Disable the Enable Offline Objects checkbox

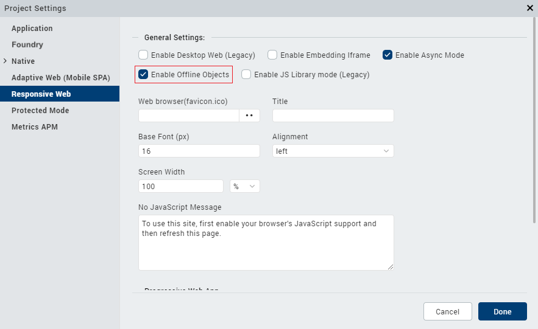point(143,75)
